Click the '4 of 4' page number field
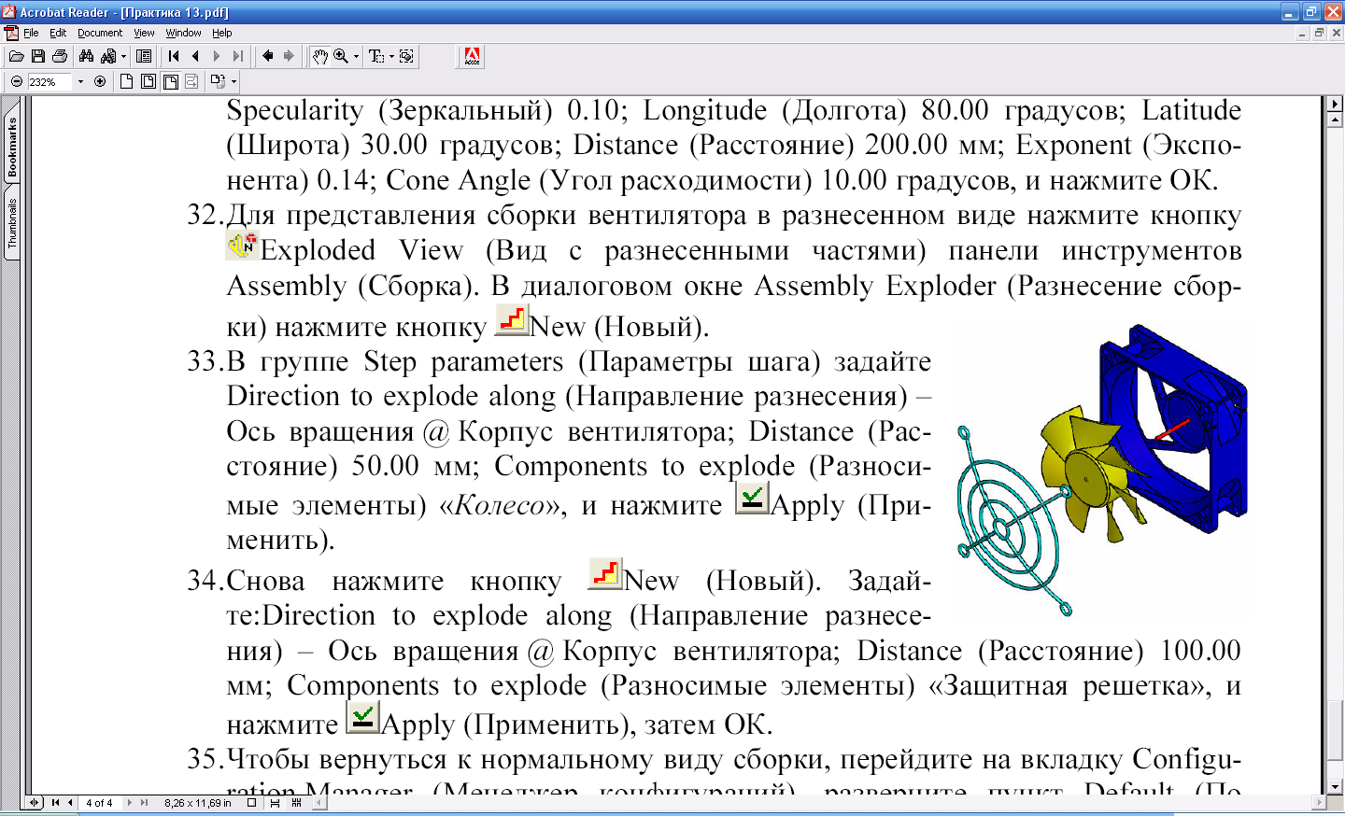 point(99,802)
